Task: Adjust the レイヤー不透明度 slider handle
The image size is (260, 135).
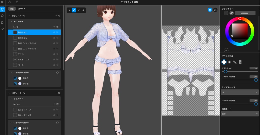Action: click(256, 104)
